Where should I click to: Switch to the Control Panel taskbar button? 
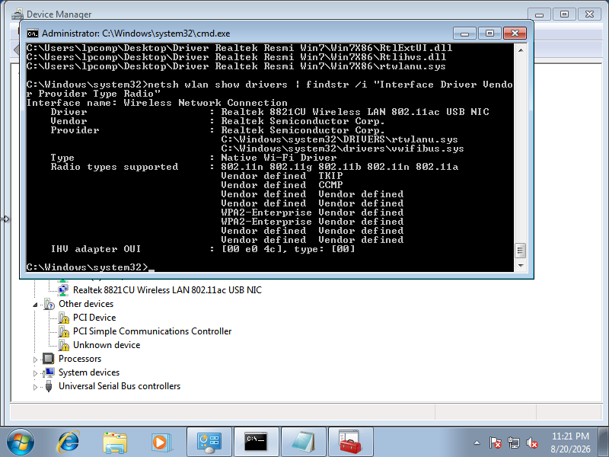point(209,443)
